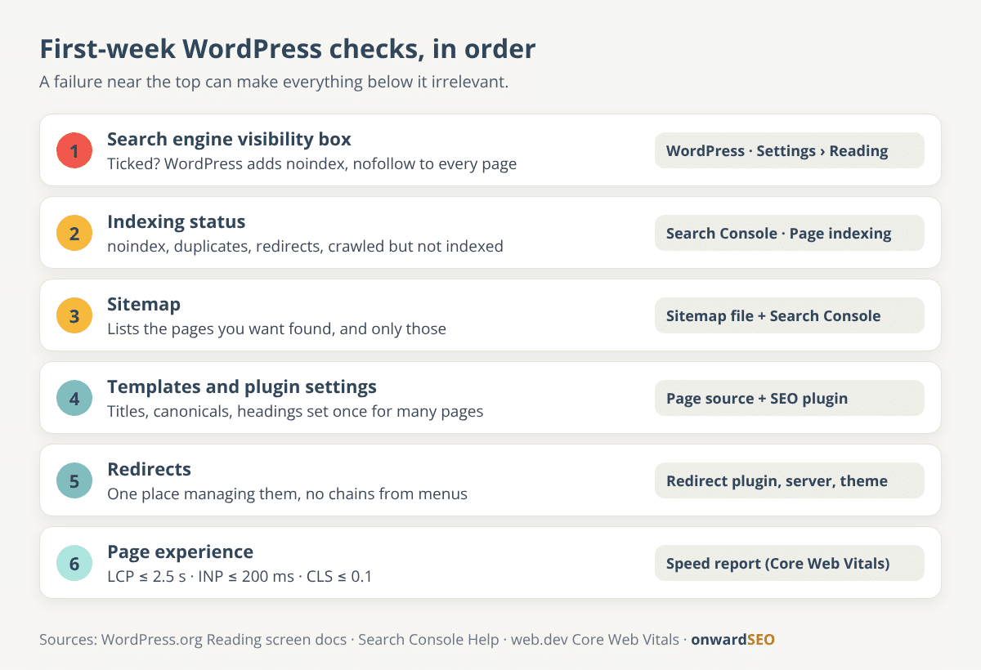Click the 'crawled but not indexed' description line
The height and width of the screenshot is (670, 981).
point(305,246)
